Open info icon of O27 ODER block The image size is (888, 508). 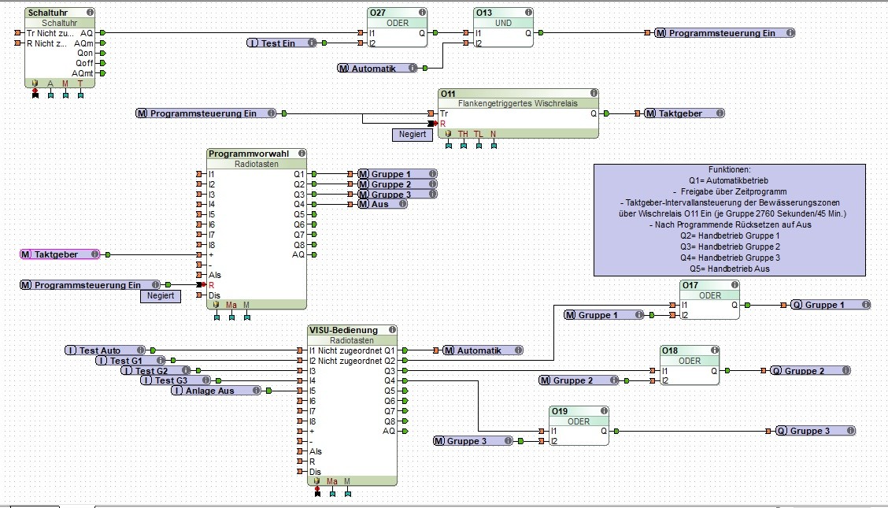click(x=422, y=12)
